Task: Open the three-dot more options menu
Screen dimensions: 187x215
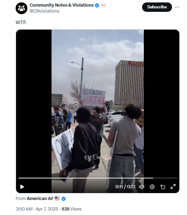Action: (x=177, y=7)
